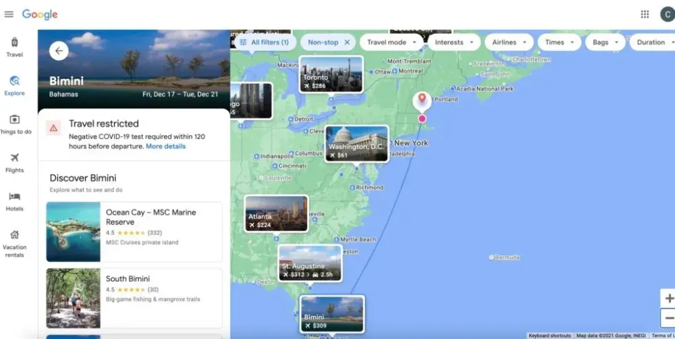Select St. Augustine $312 card
Screen dimensions: 675x339
310,263
